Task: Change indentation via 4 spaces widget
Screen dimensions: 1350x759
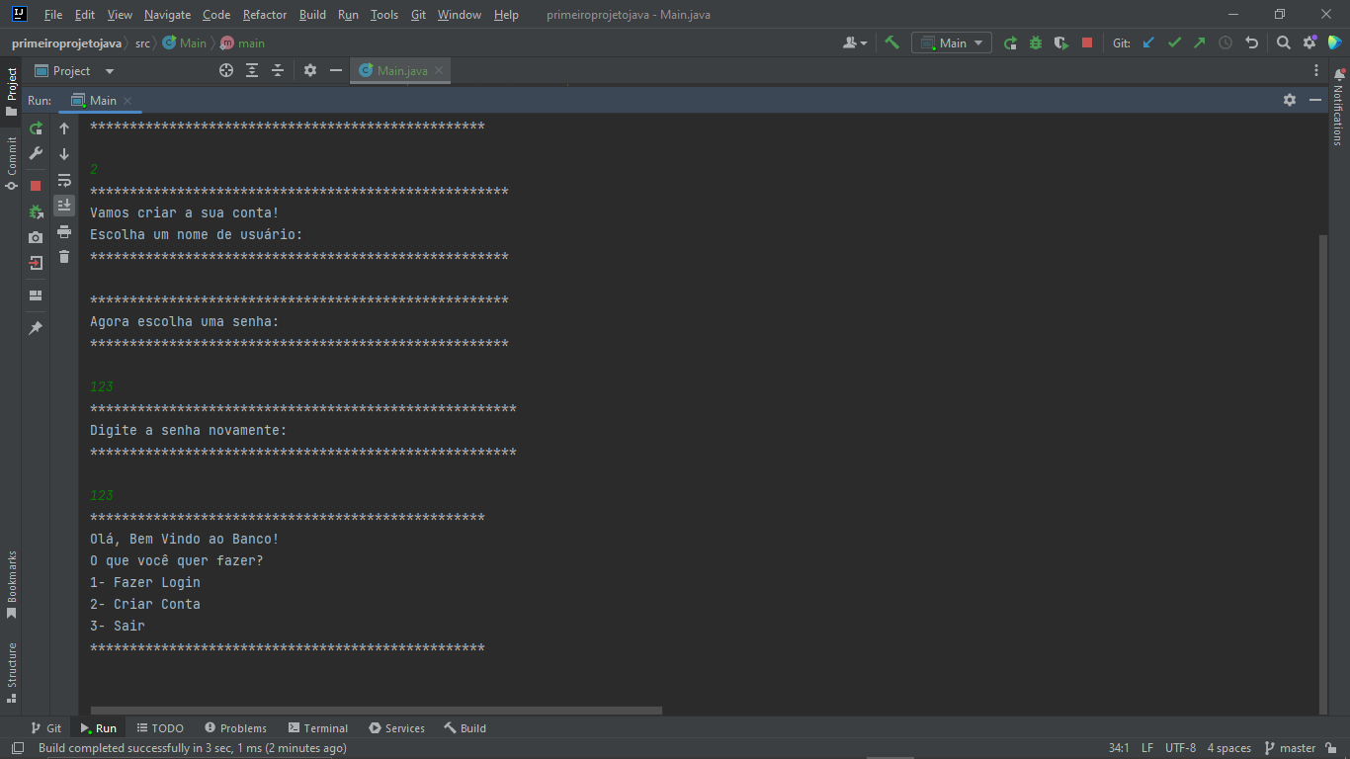Action: 1229,748
